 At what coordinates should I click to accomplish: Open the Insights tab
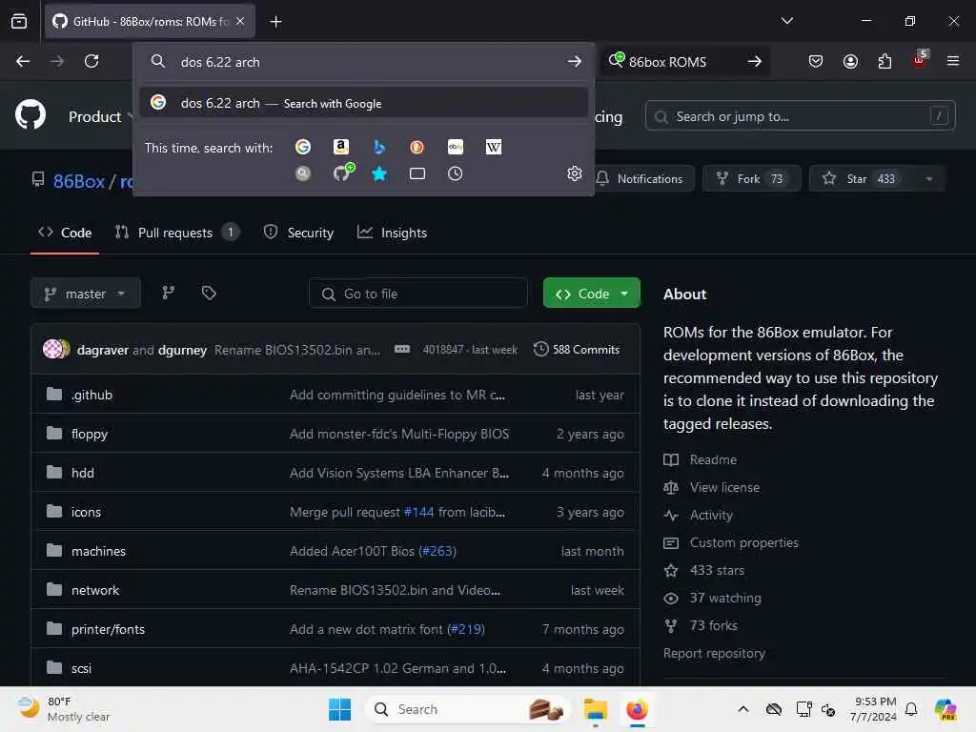point(392,233)
